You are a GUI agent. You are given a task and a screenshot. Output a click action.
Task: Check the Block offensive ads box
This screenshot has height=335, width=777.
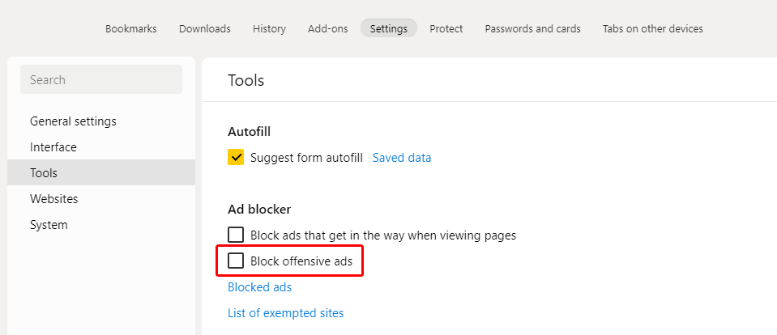pos(236,261)
